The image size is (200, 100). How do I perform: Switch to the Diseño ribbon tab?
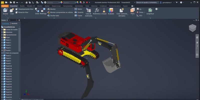point(22,6)
